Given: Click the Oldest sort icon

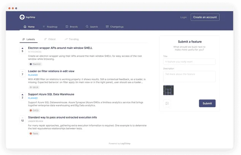Looking at the screenshot, I should click(45, 39).
